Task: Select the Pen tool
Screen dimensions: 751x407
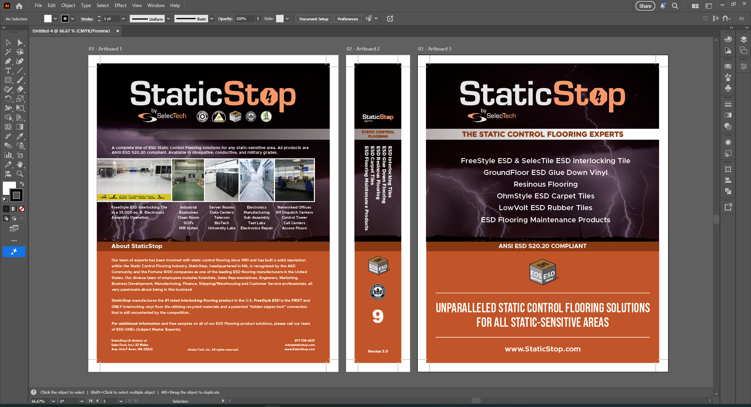Action: [x=8, y=61]
